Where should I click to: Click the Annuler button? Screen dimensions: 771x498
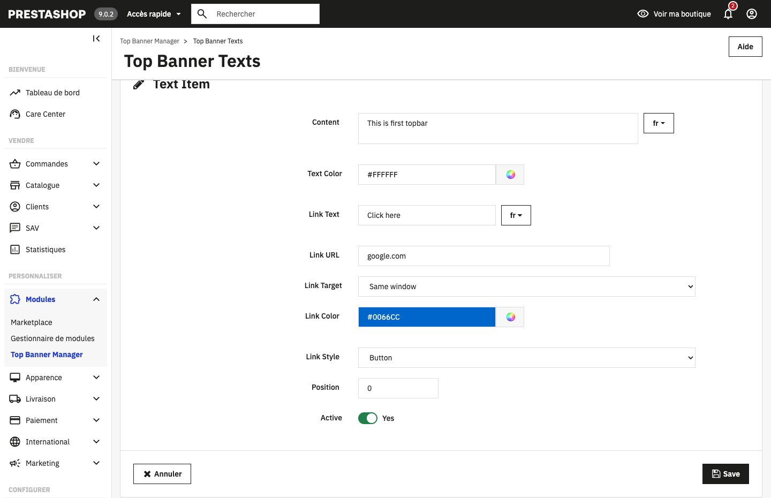click(x=162, y=474)
